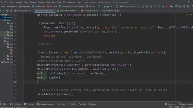
Task: Open the Problems tool window
Action: [x=15, y=104]
